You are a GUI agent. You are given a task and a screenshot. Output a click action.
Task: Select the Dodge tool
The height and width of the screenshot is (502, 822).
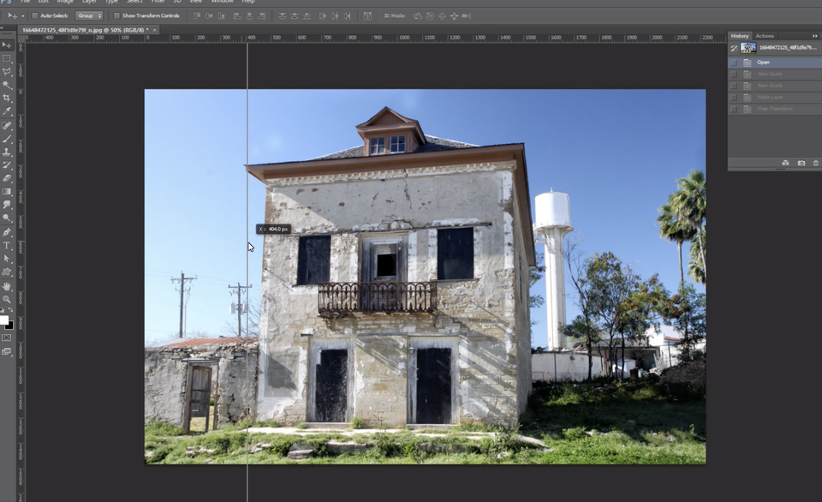click(7, 218)
